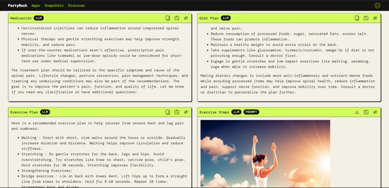Click the 'Take supplements like glucosamine' bullet
The height and width of the screenshot is (188, 389).
point(292,53)
